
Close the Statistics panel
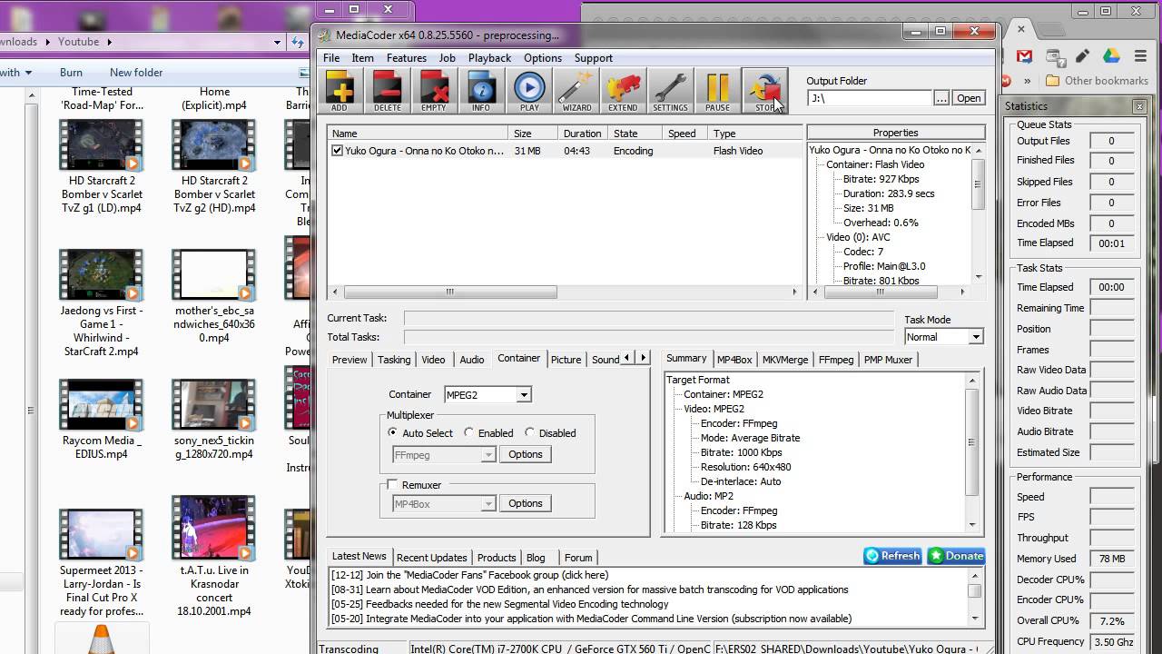[x=1139, y=106]
